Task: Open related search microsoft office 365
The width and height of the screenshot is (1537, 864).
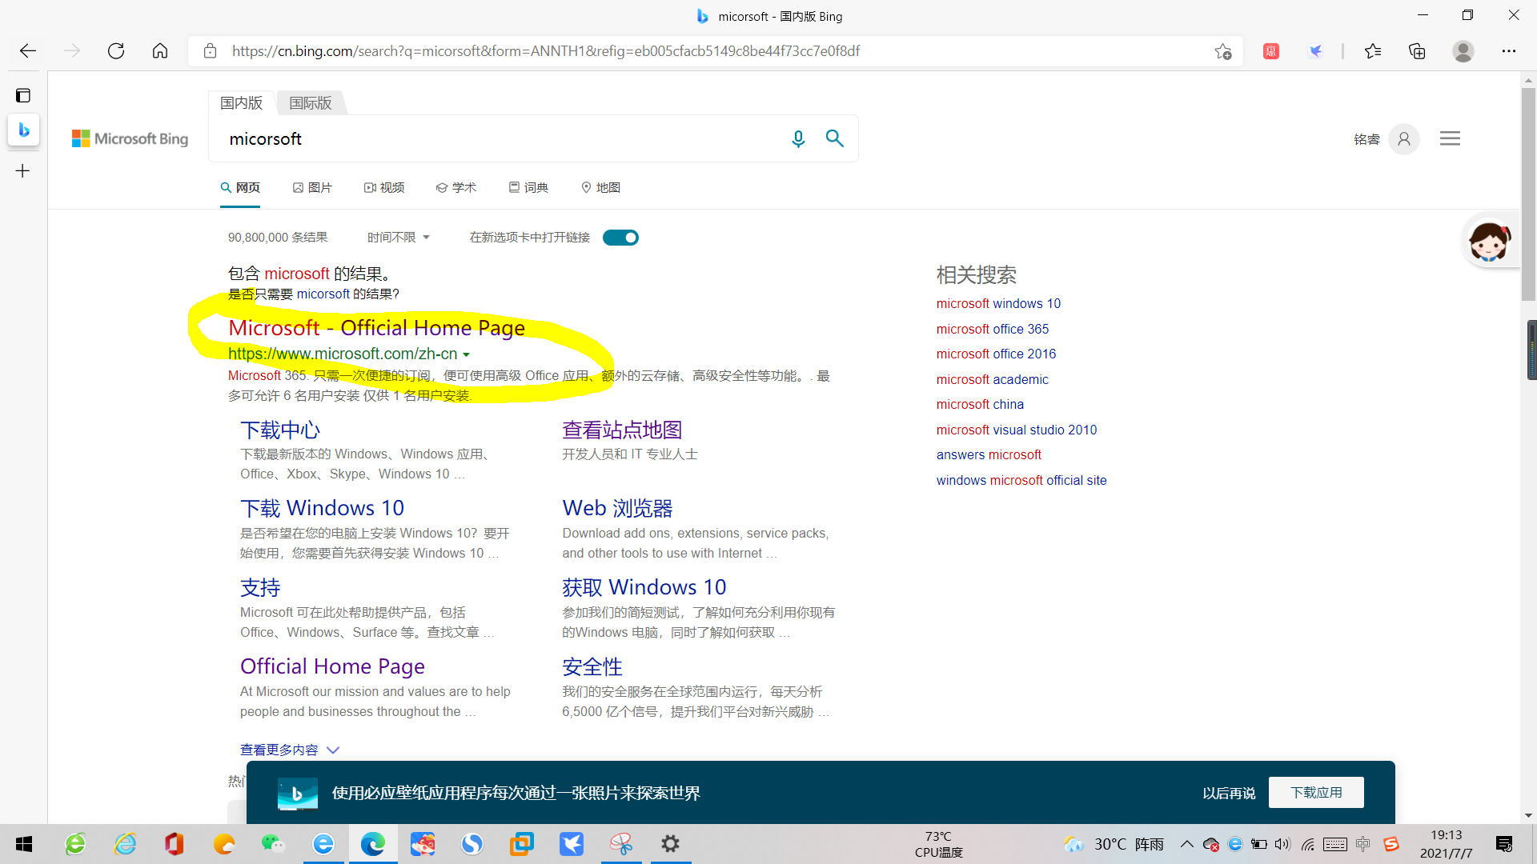Action: tap(993, 329)
